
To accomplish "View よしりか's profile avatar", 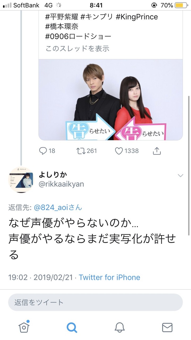I will pyautogui.click(x=21, y=180).
